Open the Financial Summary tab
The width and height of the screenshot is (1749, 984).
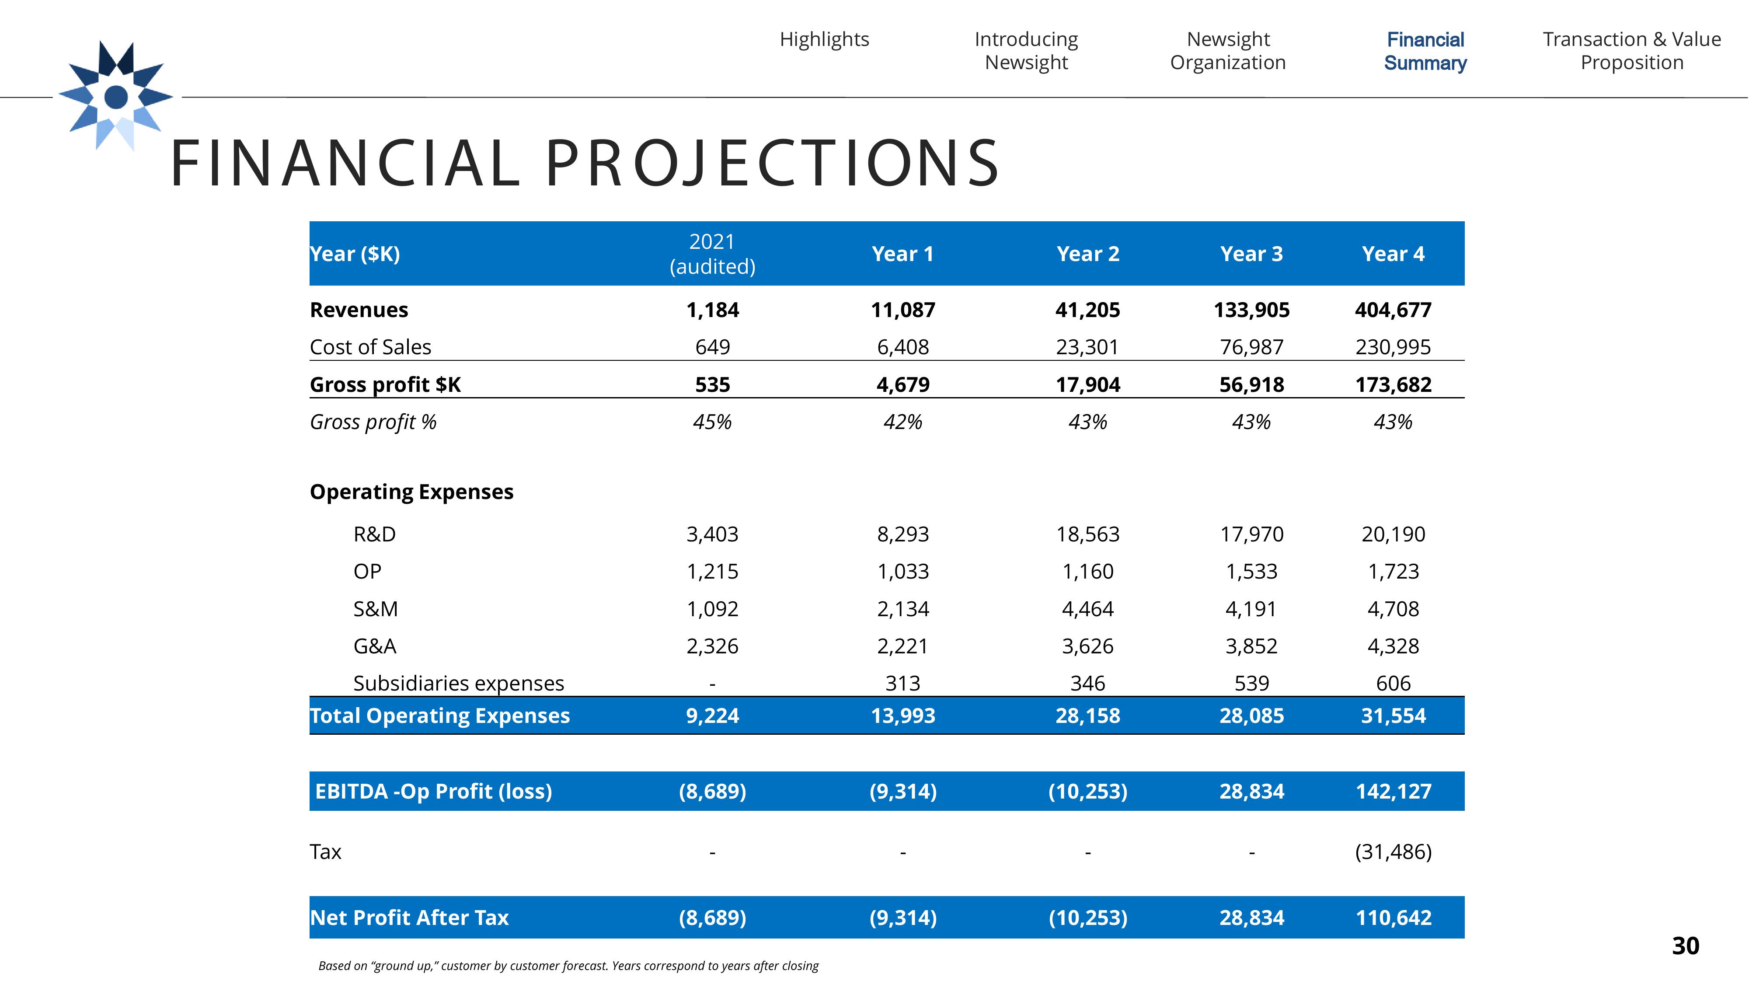(x=1425, y=51)
